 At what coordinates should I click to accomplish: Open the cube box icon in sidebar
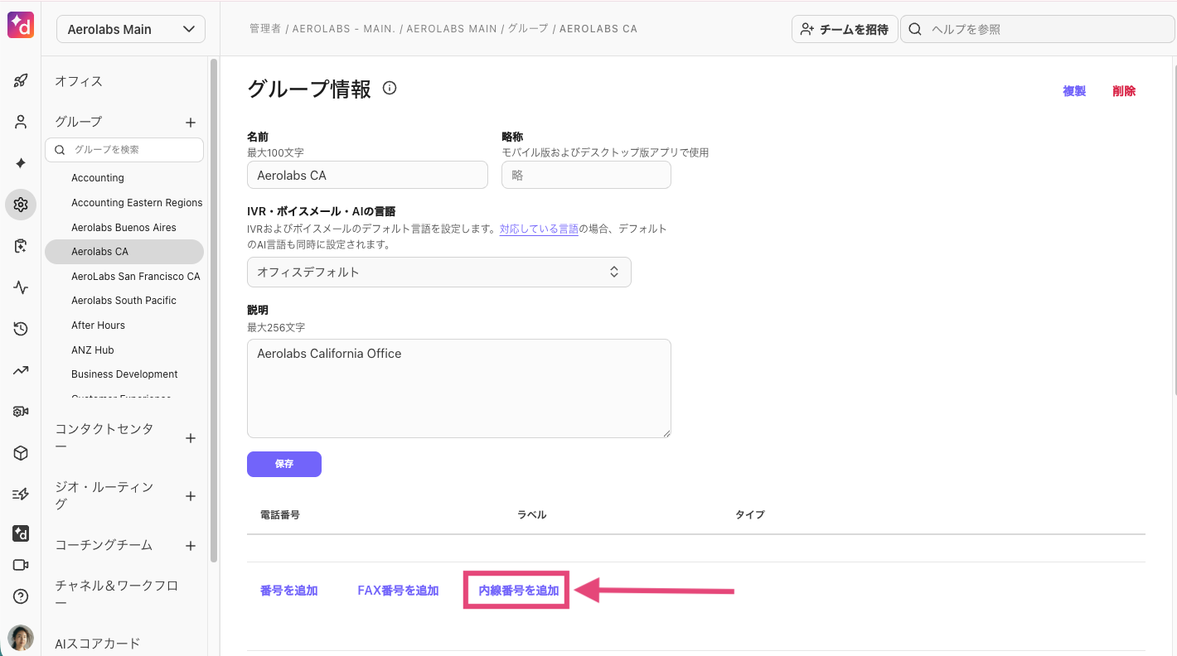21,453
